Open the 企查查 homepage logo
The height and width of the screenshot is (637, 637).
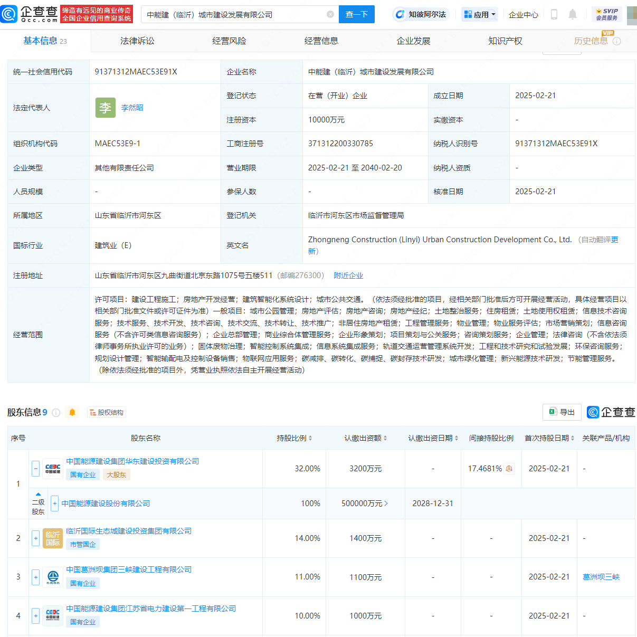point(30,14)
